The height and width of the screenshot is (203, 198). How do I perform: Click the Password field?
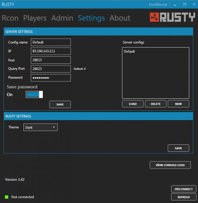[51, 78]
